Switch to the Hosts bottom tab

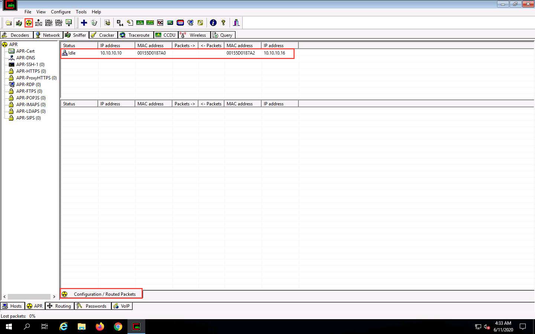coord(12,306)
